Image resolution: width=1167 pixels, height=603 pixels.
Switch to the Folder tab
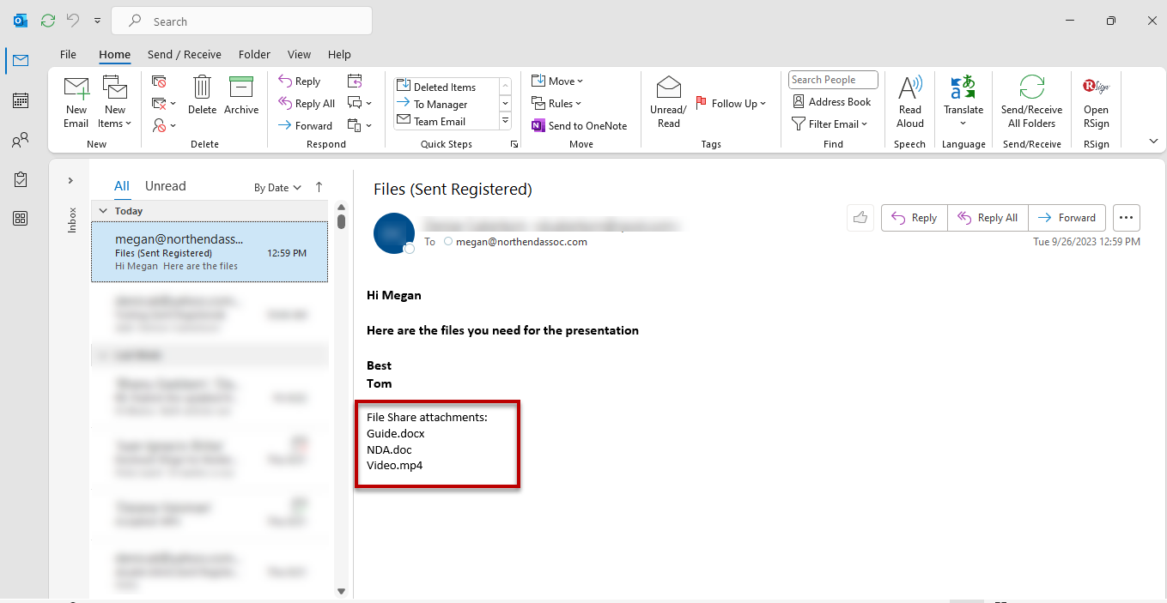pyautogui.click(x=254, y=54)
